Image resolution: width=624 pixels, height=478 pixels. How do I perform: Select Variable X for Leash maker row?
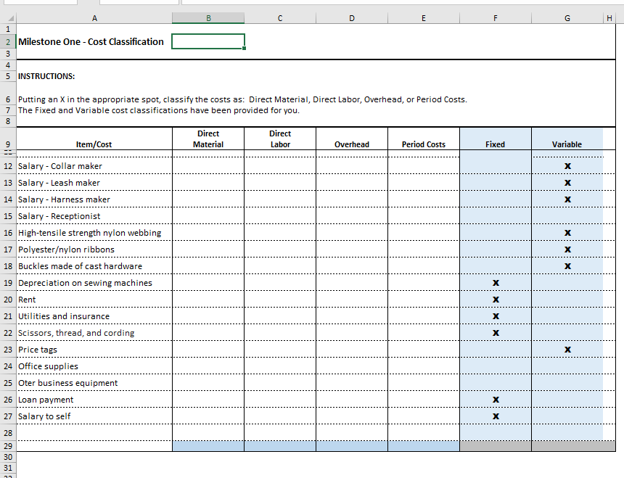coord(567,183)
